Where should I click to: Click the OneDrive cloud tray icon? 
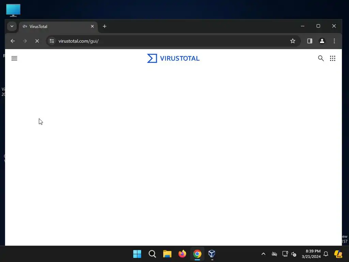(x=274, y=254)
